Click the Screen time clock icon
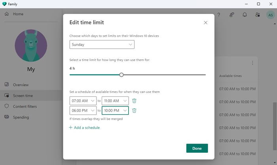The width and height of the screenshot is (277, 165). pos(7,95)
